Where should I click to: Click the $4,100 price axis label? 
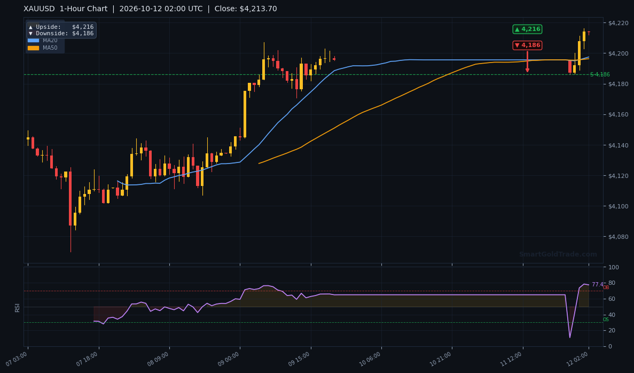tap(618, 206)
